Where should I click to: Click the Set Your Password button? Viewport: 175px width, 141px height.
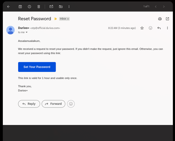[37, 67]
